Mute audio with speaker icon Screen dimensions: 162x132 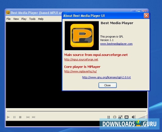134,117
